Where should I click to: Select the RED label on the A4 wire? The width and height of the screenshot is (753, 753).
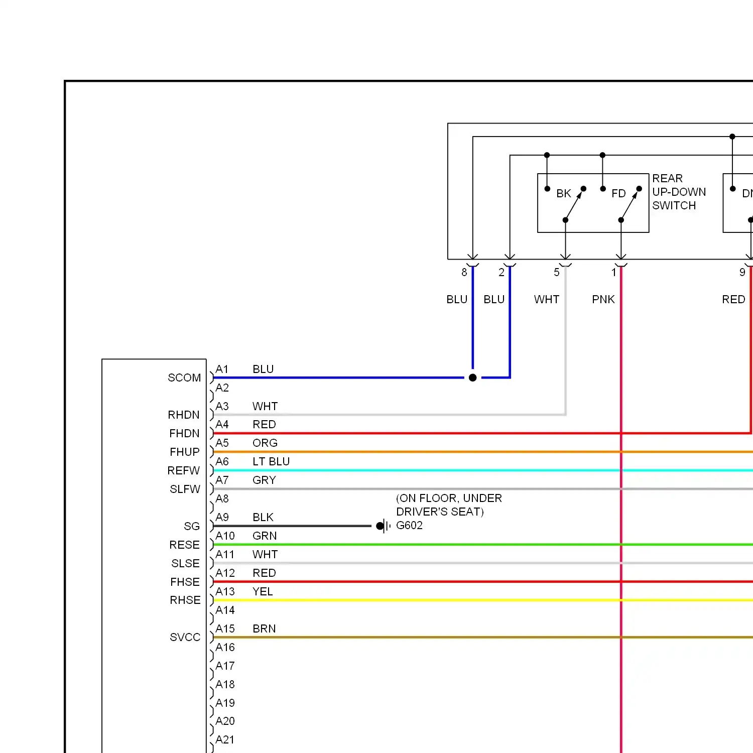264,424
